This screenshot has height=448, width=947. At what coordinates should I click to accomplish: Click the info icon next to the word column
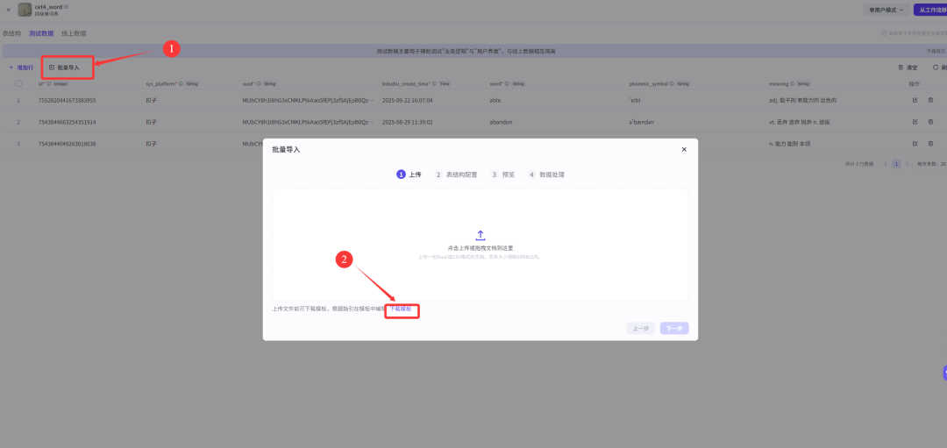(x=508, y=84)
